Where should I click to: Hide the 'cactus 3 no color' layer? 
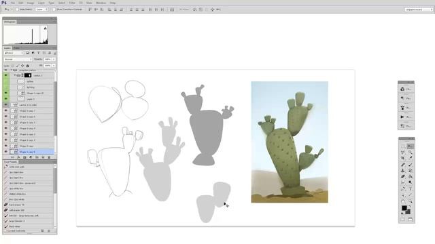tap(6, 105)
